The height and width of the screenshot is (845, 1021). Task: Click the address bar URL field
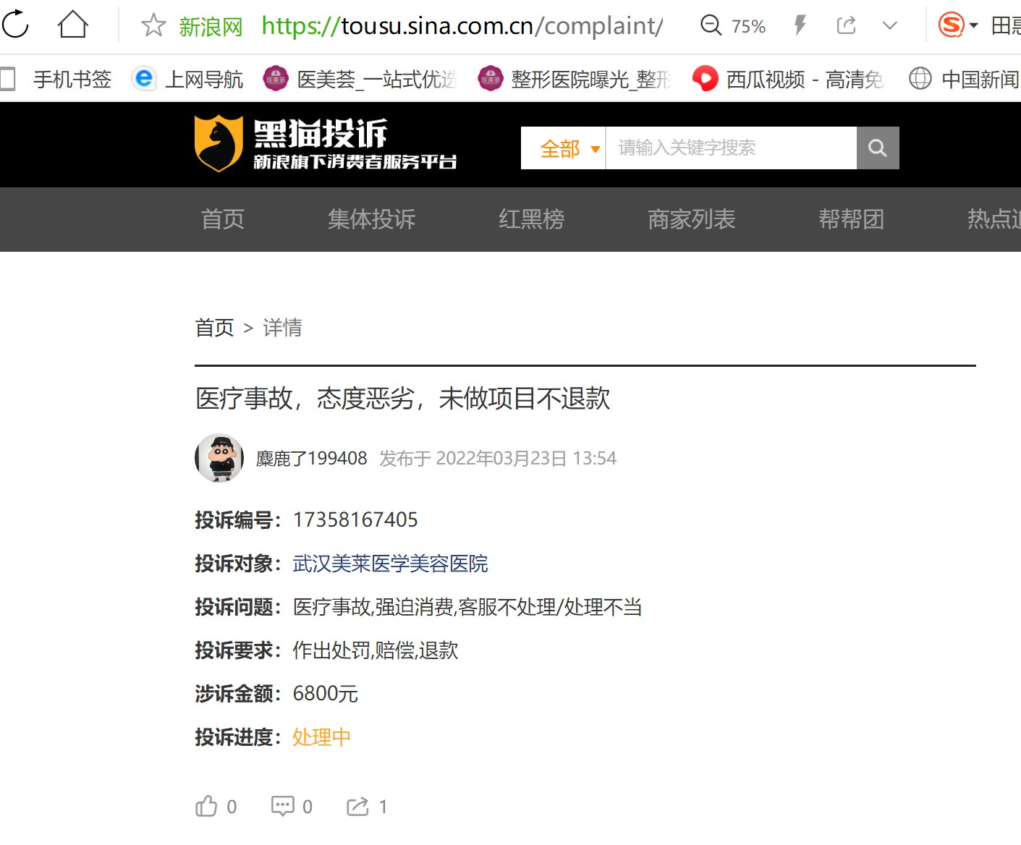point(462,26)
